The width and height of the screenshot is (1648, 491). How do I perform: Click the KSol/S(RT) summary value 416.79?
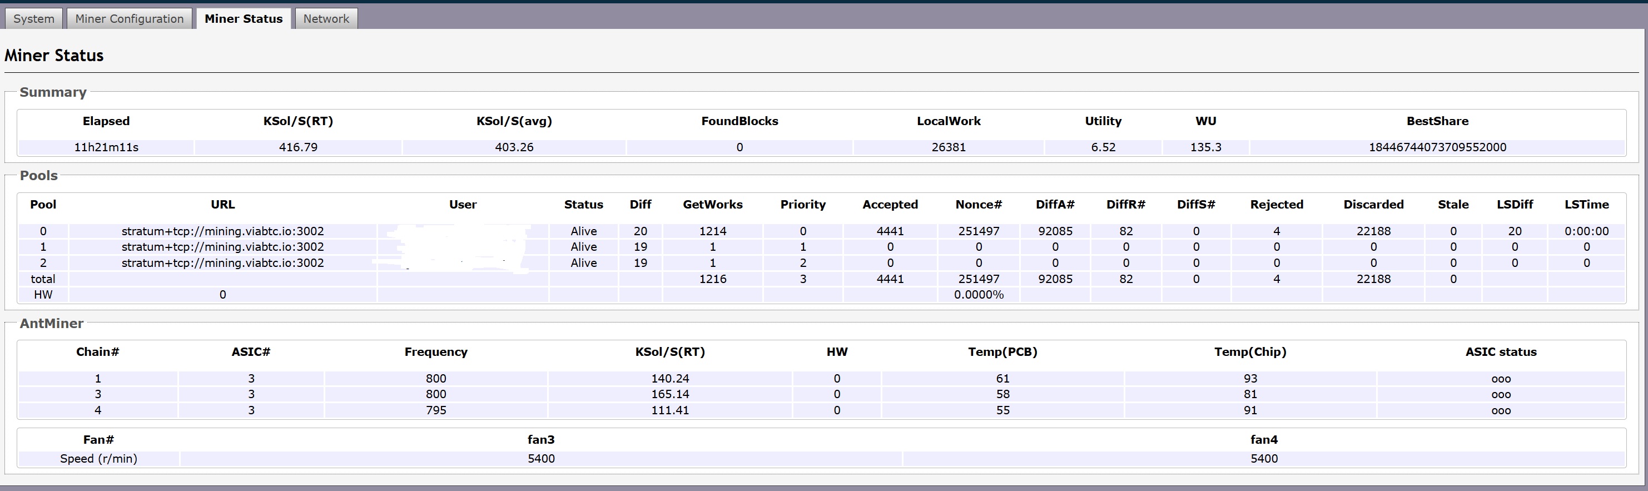(x=298, y=147)
